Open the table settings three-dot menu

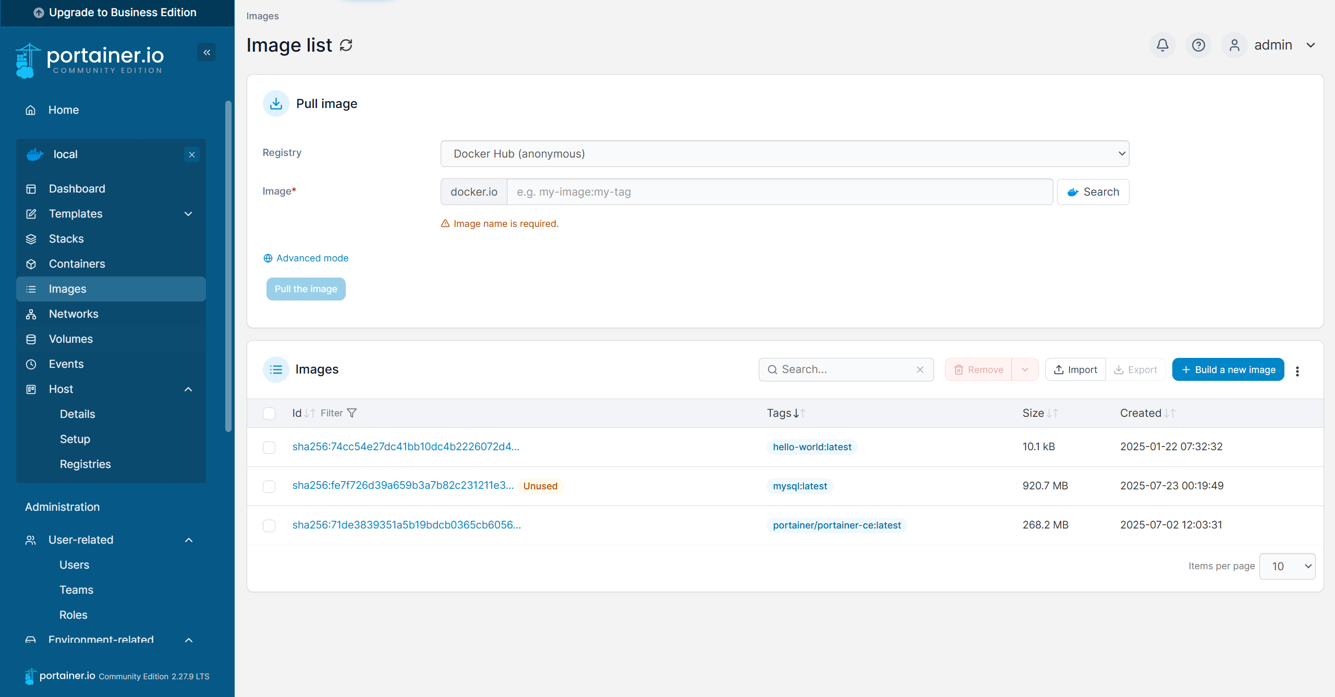point(1297,370)
